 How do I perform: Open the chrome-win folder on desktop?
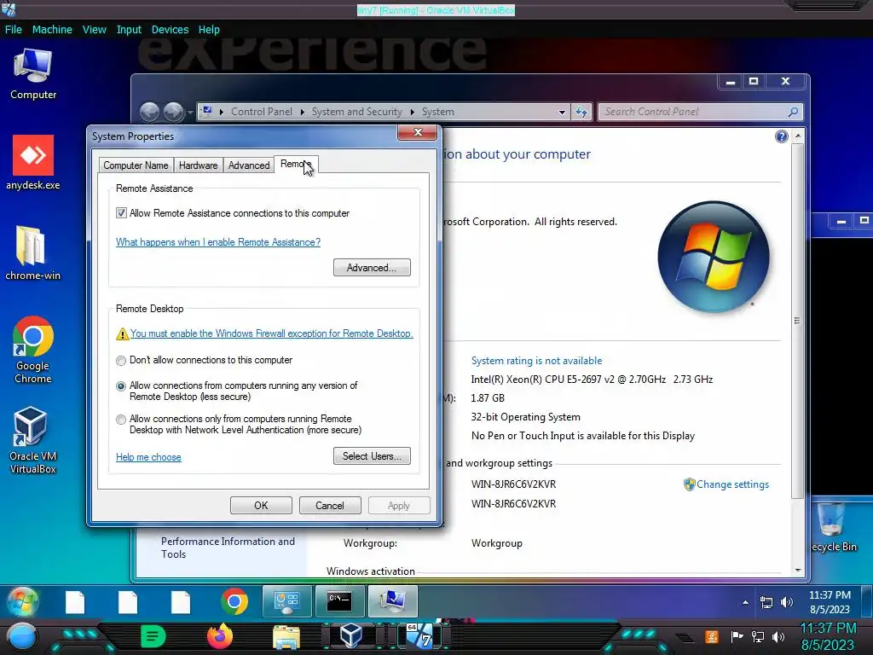coord(33,252)
